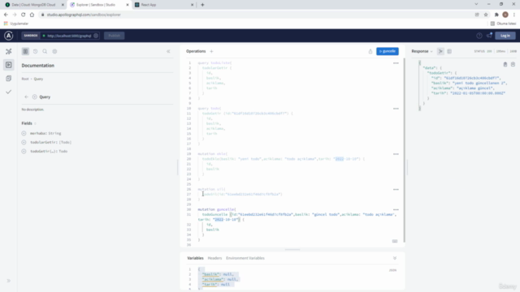Open the Explorer play icon in sidebar
The image size is (520, 292).
click(x=9, y=65)
